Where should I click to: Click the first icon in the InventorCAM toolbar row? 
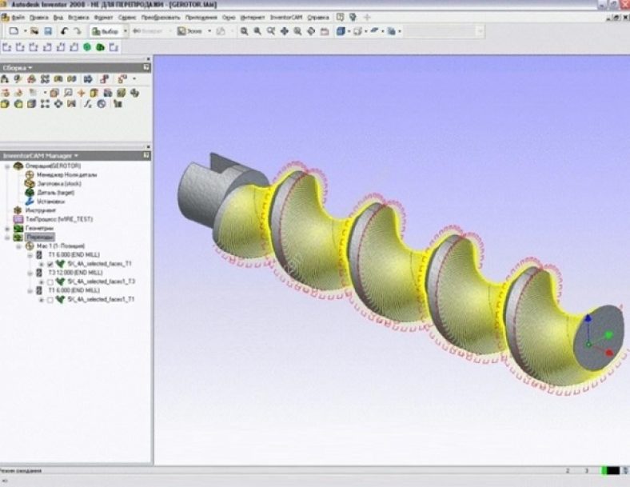pos(7,47)
